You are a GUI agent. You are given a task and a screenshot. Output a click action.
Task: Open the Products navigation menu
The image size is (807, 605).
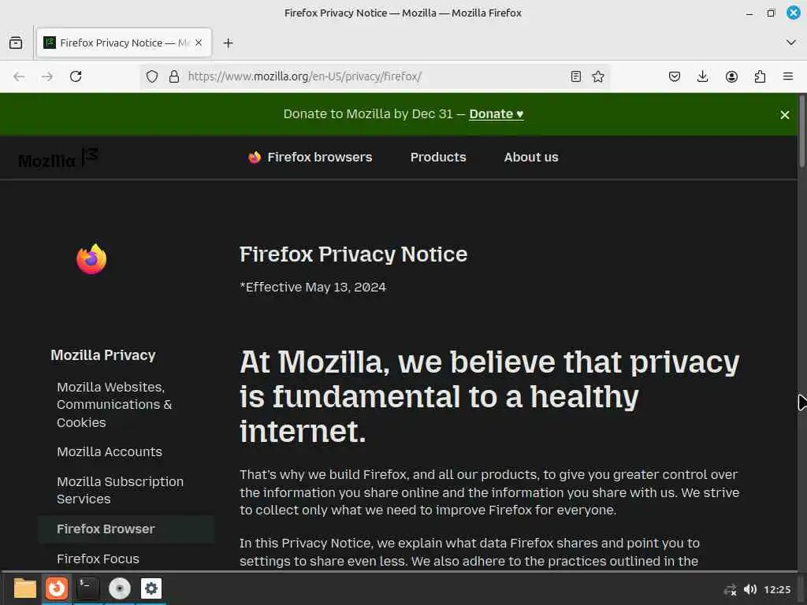pyautogui.click(x=438, y=158)
